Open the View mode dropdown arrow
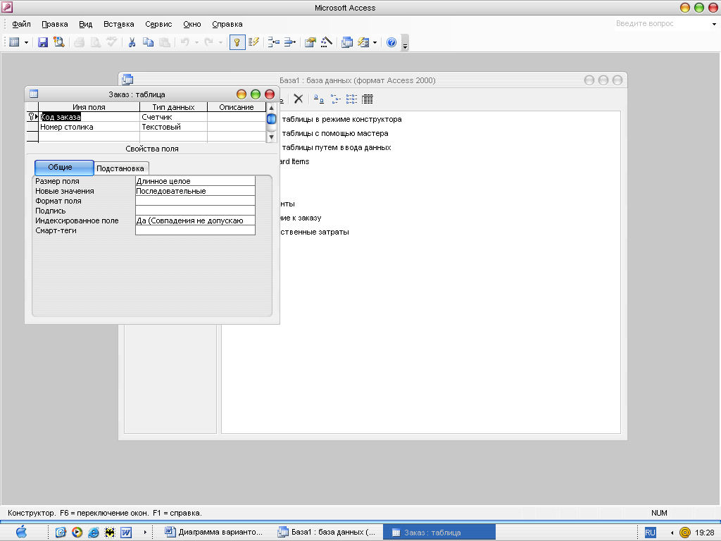This screenshot has height=541, width=721. pyautogui.click(x=26, y=43)
